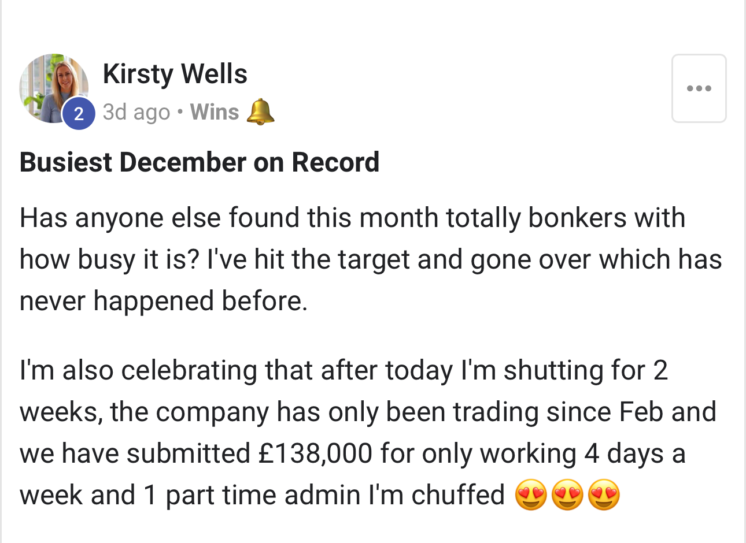Click the phrase never happened before

tap(164, 301)
